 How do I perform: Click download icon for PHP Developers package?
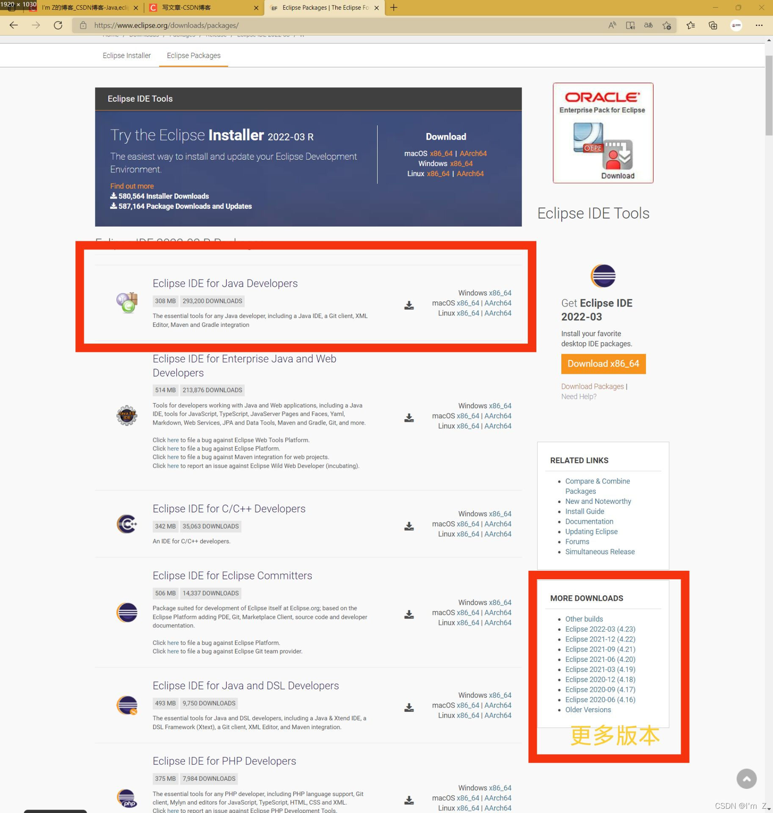click(409, 800)
